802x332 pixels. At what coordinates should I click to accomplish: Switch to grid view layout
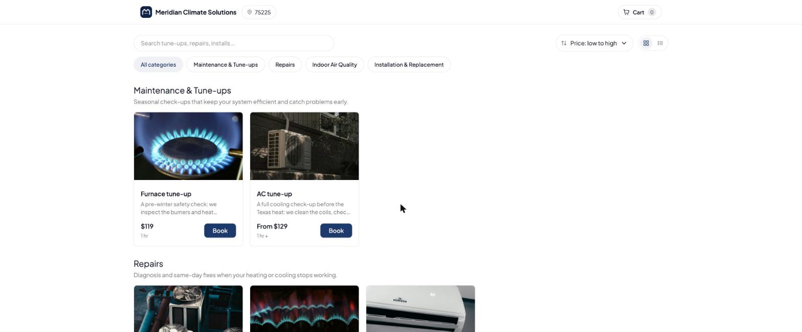[646, 43]
